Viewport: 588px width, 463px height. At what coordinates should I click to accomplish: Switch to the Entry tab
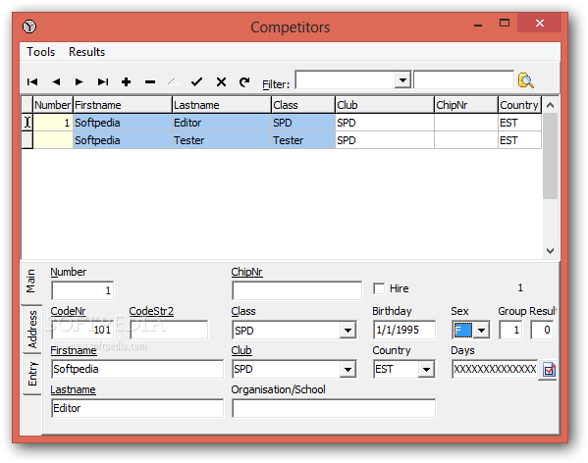[32, 374]
